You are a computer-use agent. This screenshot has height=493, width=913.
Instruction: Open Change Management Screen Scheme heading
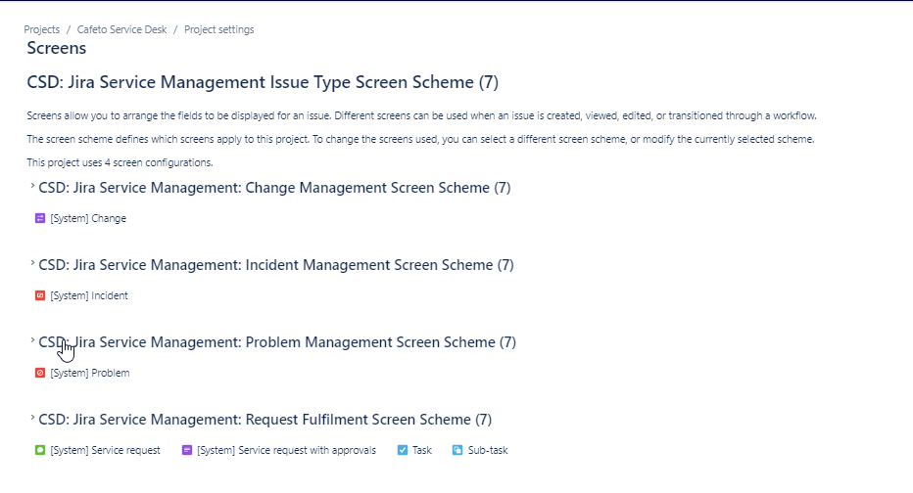274,188
